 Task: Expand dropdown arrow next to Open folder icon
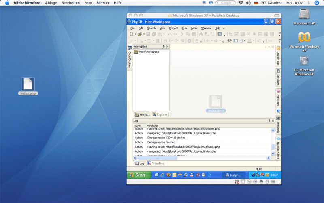click(x=144, y=34)
